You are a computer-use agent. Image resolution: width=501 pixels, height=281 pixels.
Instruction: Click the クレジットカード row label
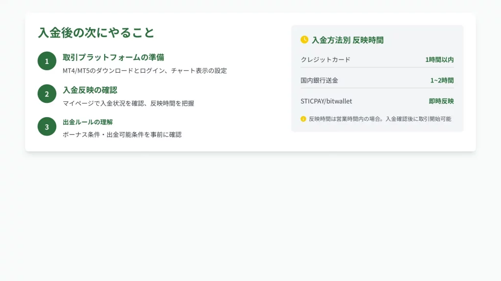[x=325, y=60]
